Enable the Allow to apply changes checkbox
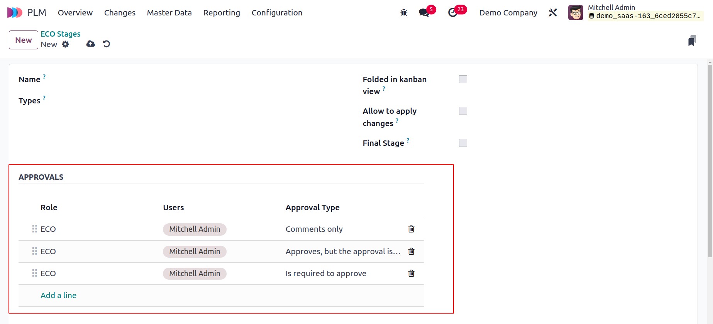The width and height of the screenshot is (713, 324). click(463, 111)
